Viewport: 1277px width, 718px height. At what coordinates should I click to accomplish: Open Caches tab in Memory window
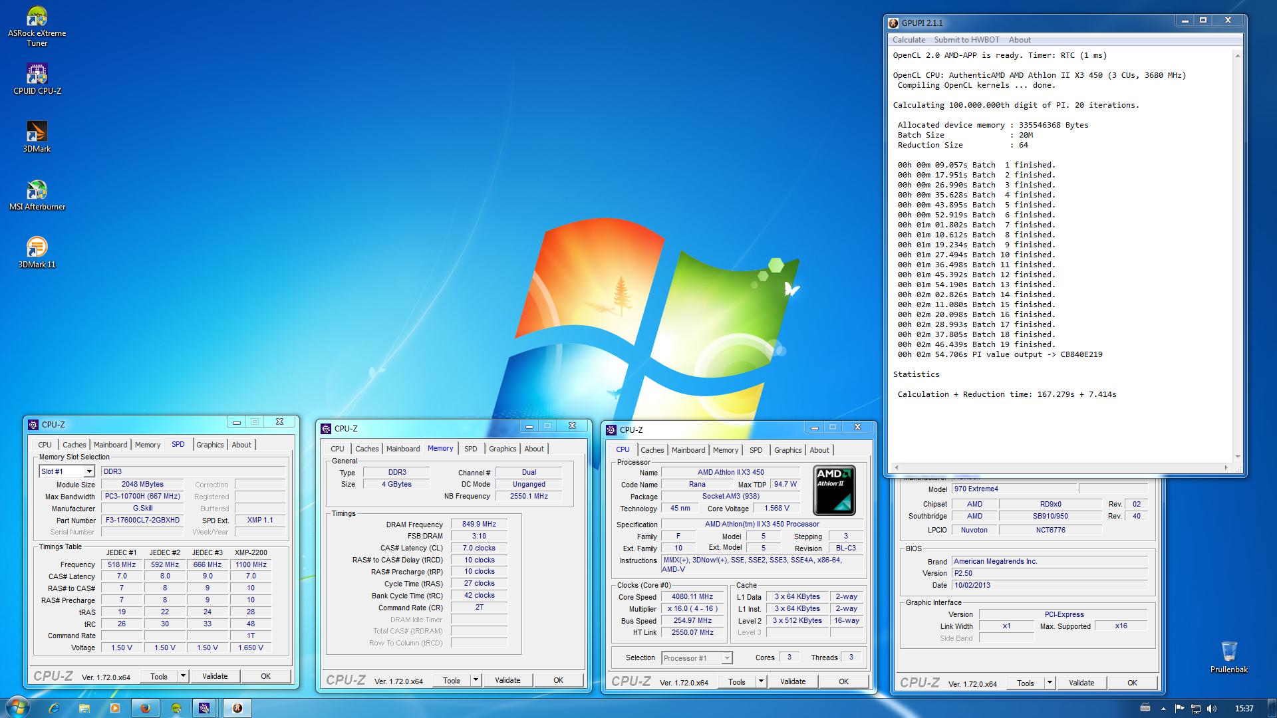[367, 449]
